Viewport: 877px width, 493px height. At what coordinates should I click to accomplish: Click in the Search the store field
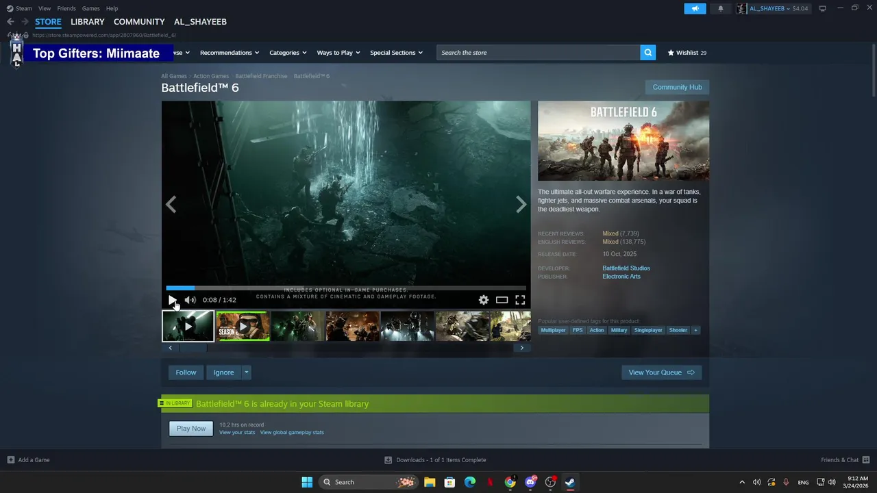click(539, 53)
